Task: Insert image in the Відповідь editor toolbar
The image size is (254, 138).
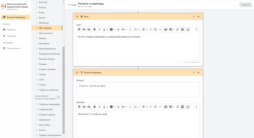Action: tap(166, 107)
